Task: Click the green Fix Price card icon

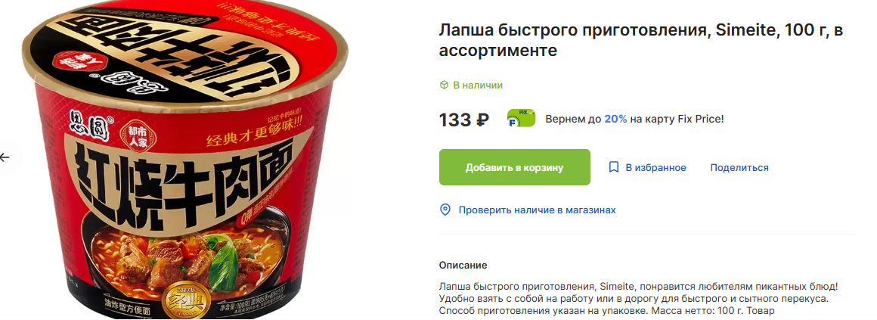Action: [521, 118]
